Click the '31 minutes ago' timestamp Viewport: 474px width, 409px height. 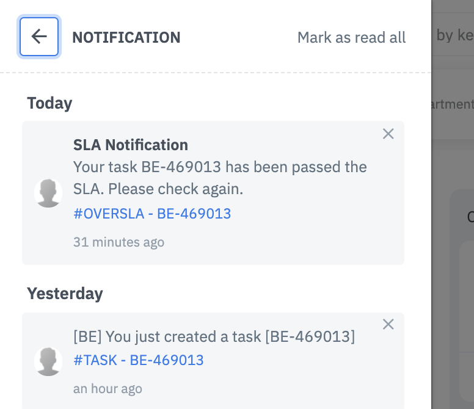119,242
